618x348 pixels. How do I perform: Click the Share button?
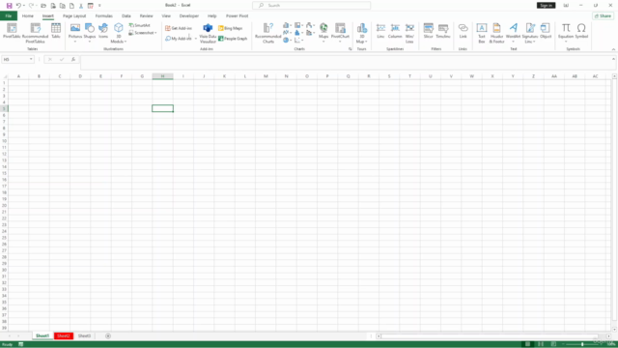(x=603, y=15)
